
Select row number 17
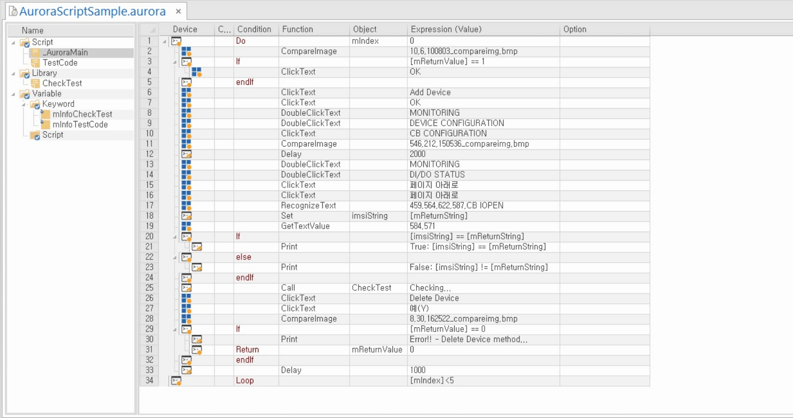point(149,205)
